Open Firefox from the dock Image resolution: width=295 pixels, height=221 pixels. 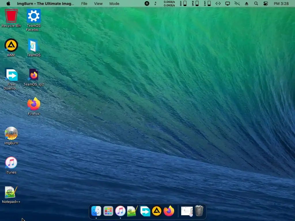pyautogui.click(x=169, y=211)
